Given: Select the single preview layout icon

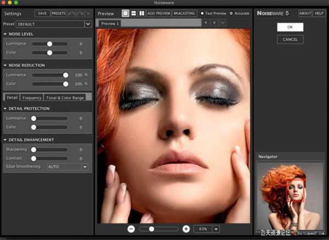Looking at the screenshot, I should click(x=125, y=13).
